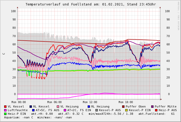181x122 pixels.
Task: Select the Puffer Oben legend swatch
Action: pos(123,106)
